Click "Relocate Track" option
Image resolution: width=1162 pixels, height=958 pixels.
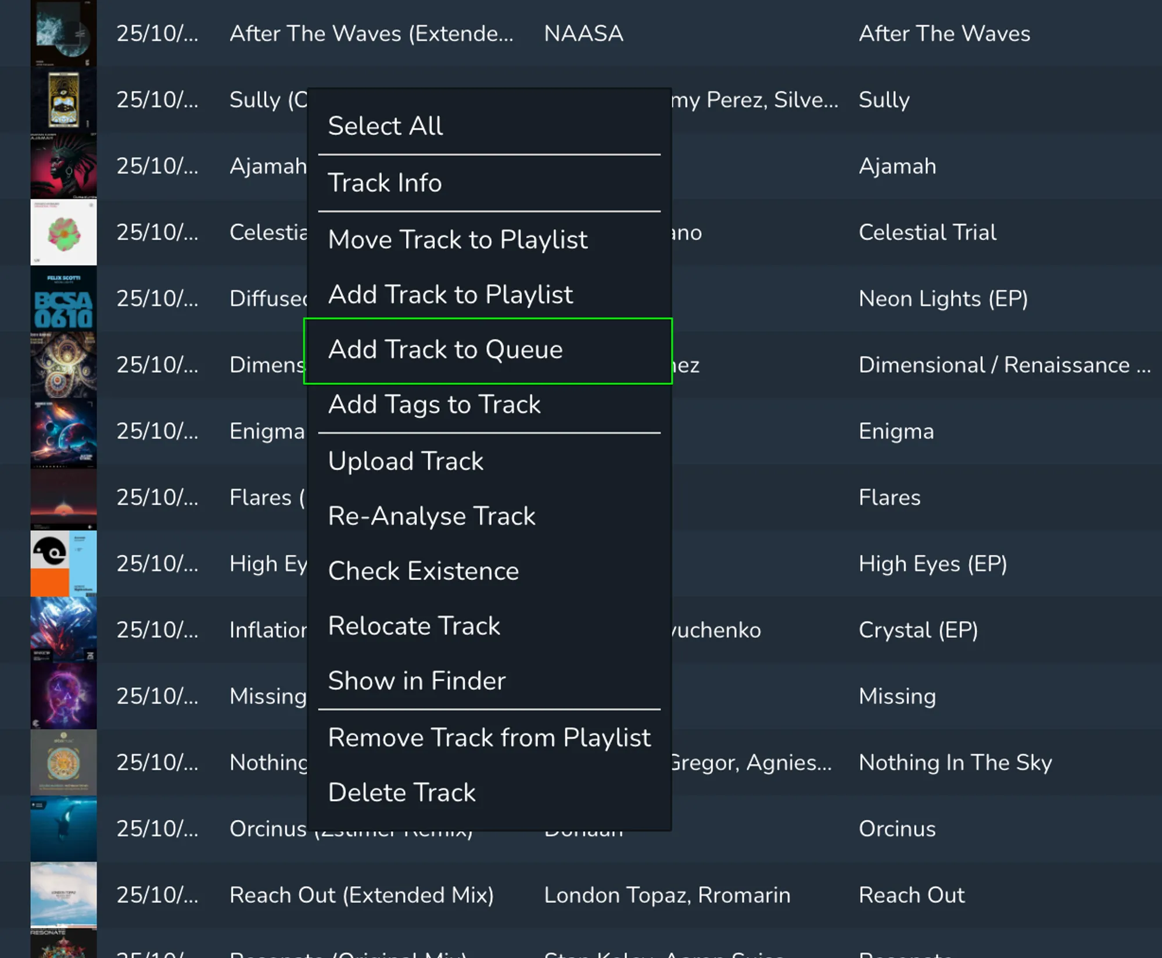pos(414,625)
